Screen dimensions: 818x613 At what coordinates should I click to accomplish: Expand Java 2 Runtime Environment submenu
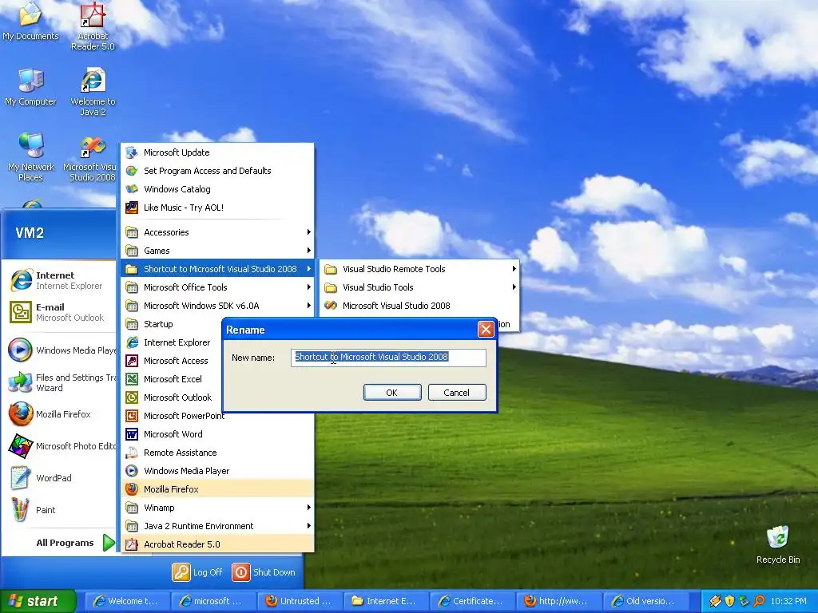coord(217,526)
